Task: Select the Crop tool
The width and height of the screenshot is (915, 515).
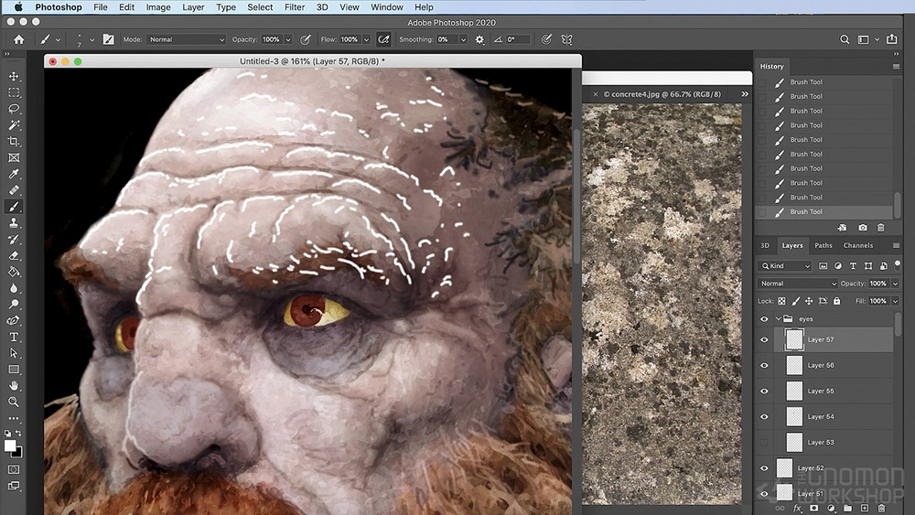Action: click(x=14, y=142)
